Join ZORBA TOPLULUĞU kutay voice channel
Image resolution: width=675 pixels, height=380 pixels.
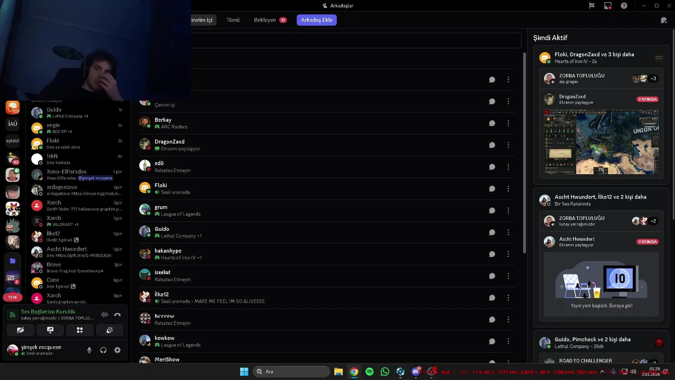[601, 221]
